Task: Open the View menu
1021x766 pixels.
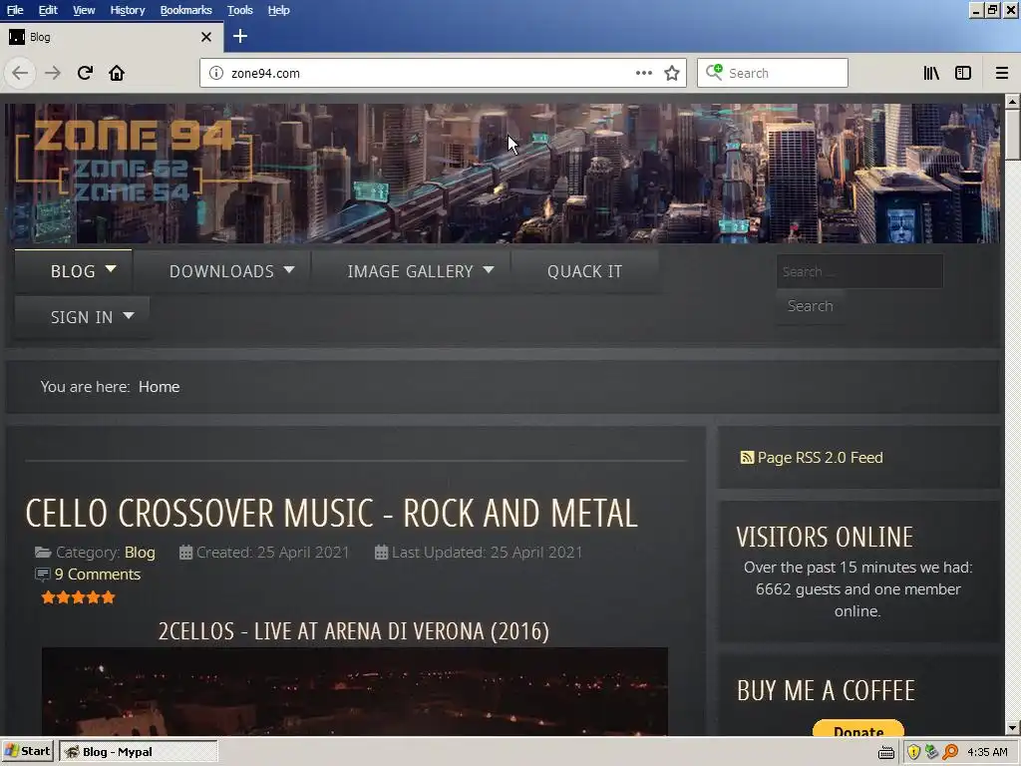Action: pyautogui.click(x=84, y=10)
